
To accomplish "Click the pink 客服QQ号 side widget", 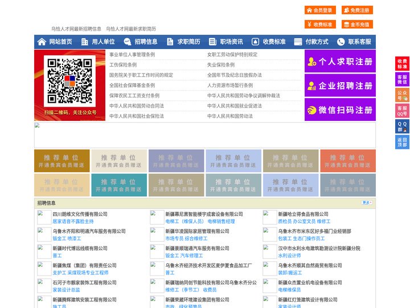I will [x=402, y=111].
